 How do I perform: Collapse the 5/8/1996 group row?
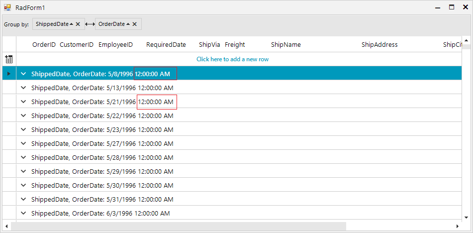click(x=23, y=73)
